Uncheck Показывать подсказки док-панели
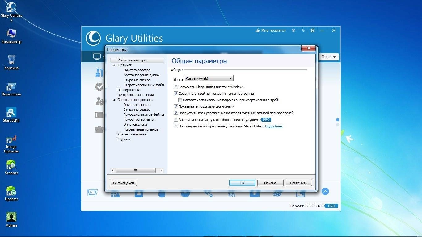 point(176,106)
